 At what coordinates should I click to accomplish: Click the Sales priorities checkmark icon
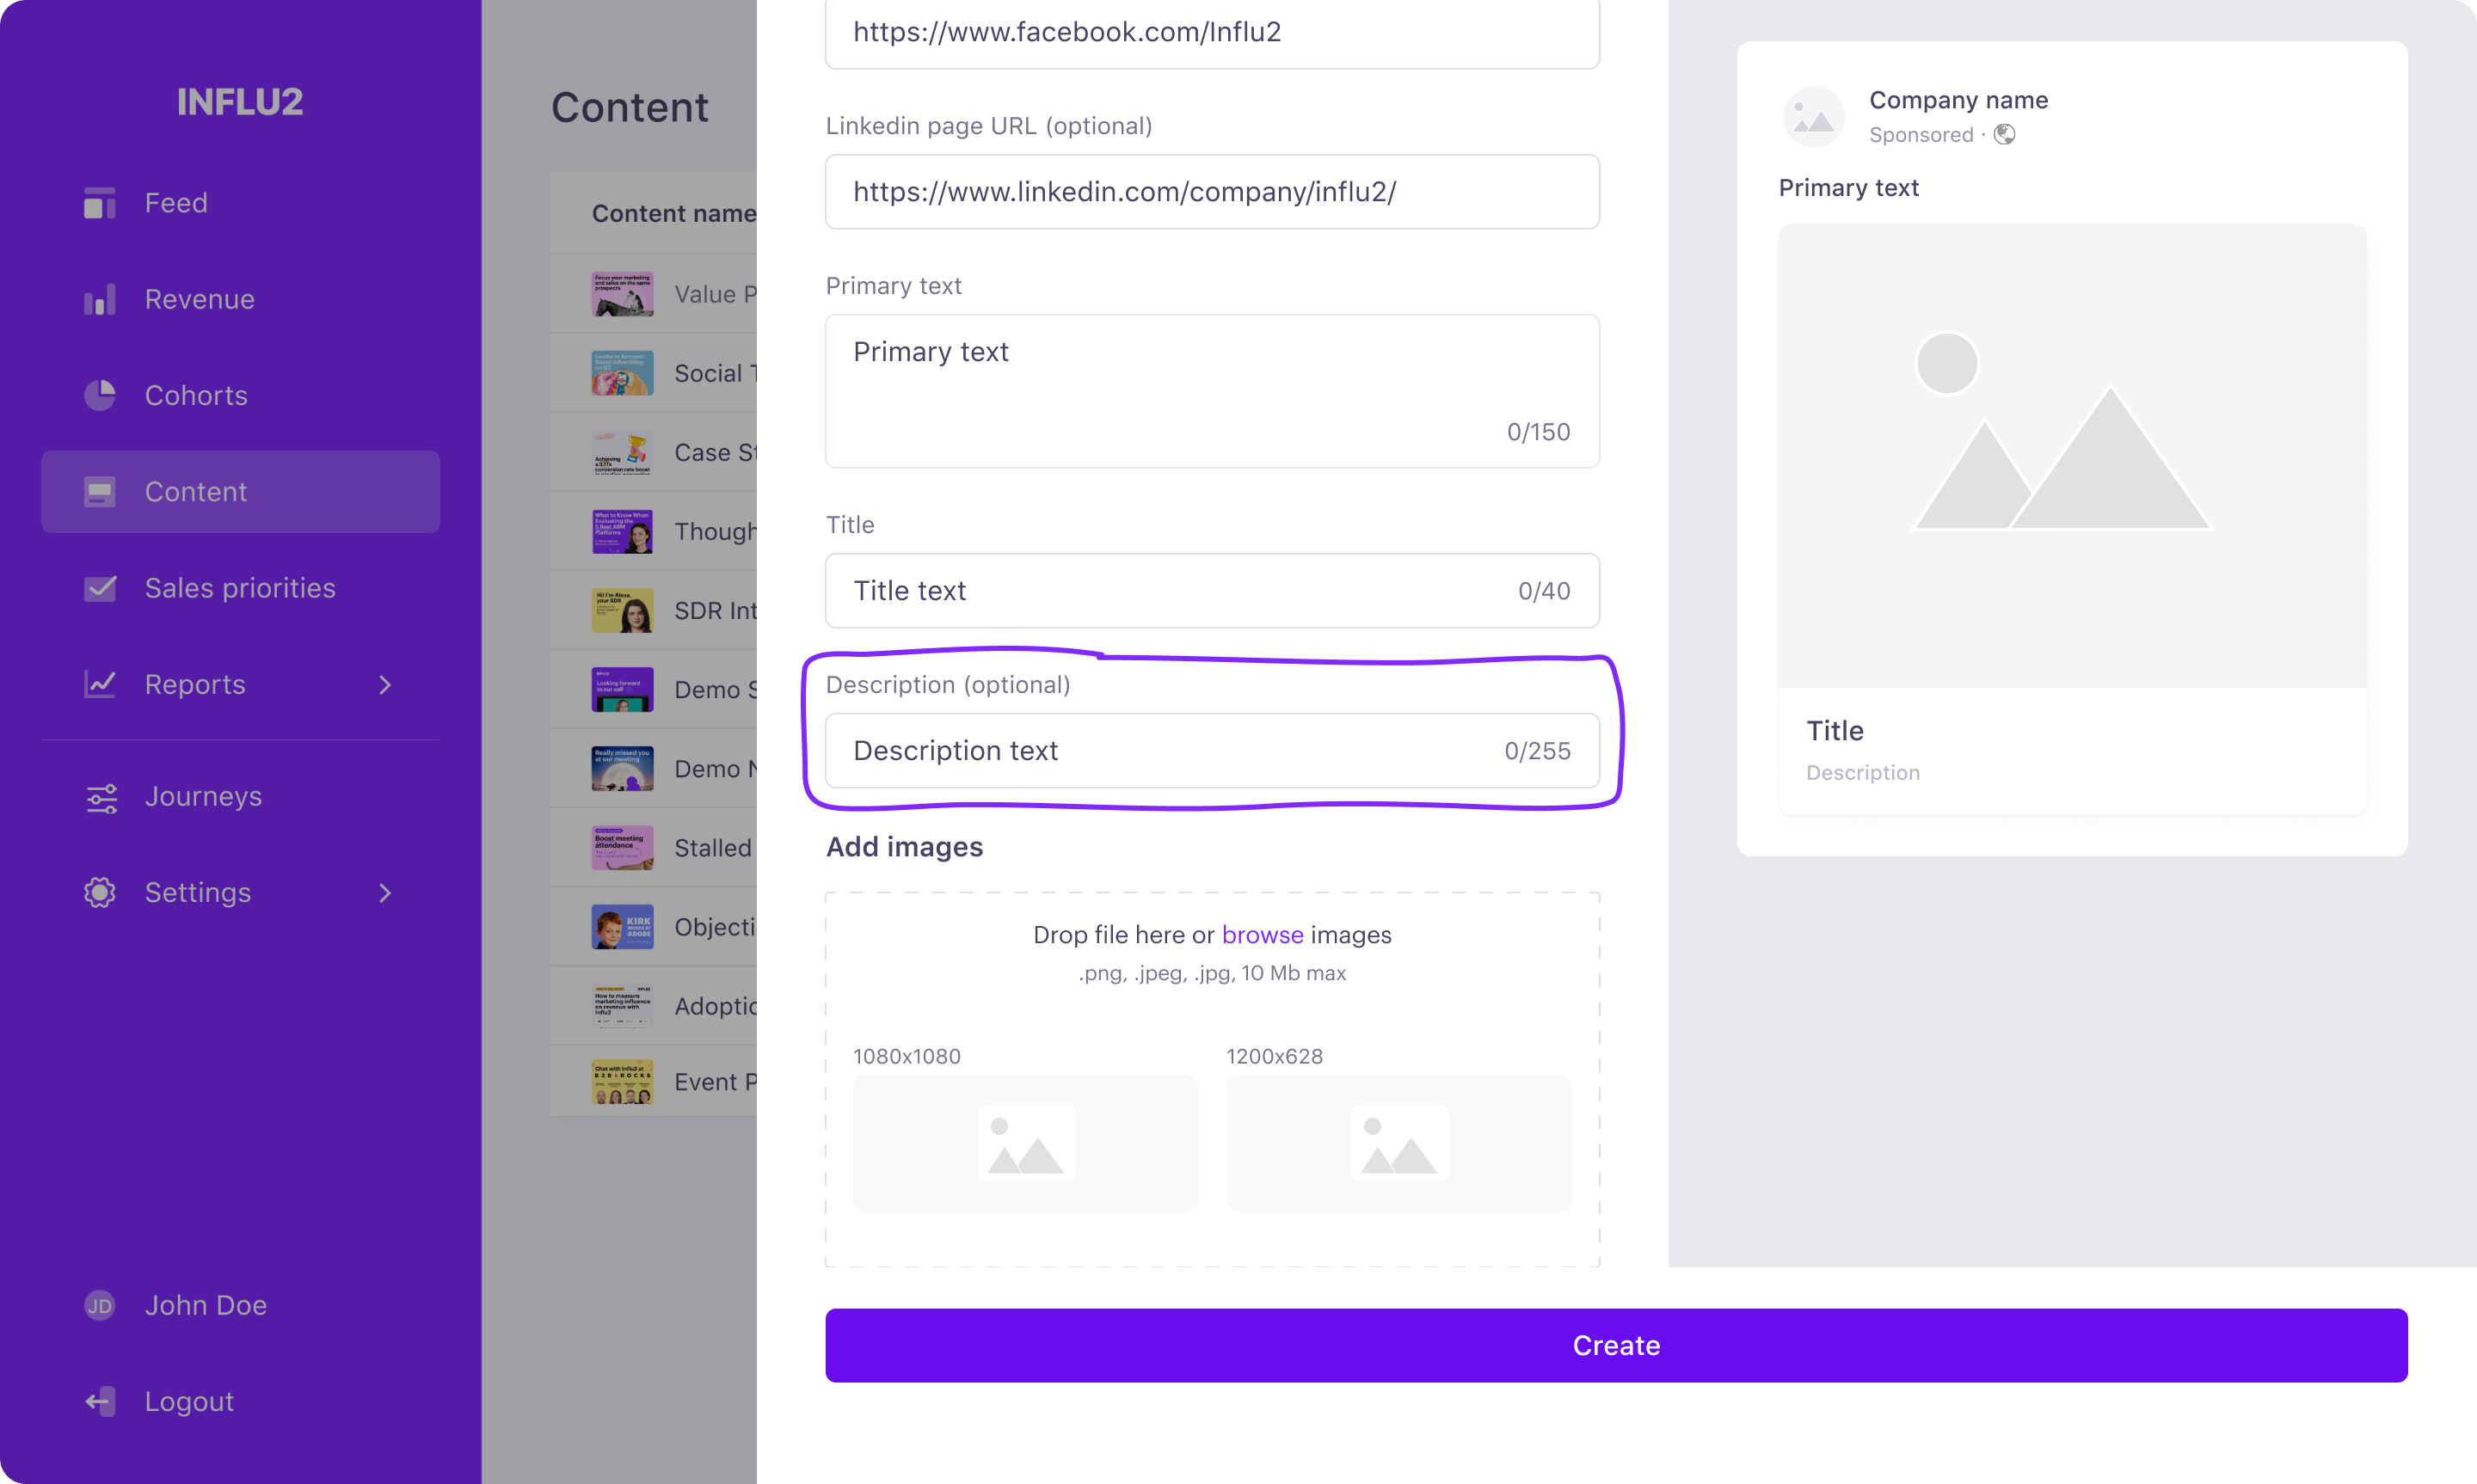pyautogui.click(x=99, y=588)
